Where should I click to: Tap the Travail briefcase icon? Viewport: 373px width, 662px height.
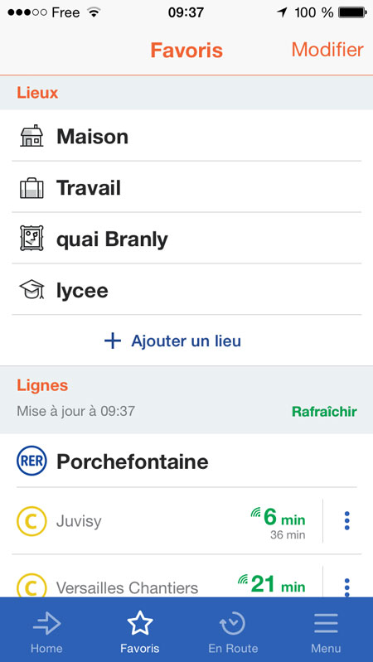click(31, 188)
